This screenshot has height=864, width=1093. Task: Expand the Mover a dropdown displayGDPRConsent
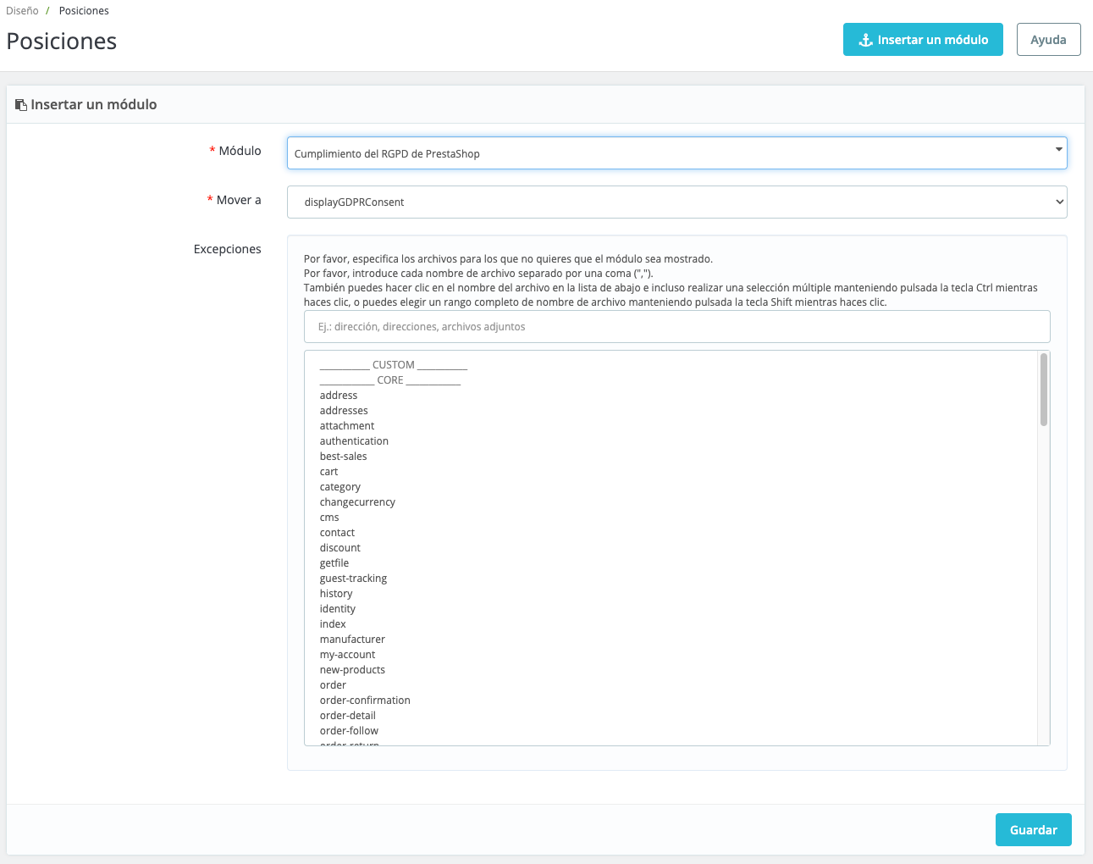676,202
